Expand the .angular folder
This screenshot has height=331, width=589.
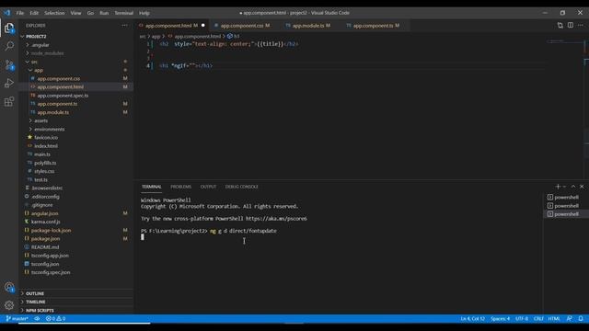point(75,45)
